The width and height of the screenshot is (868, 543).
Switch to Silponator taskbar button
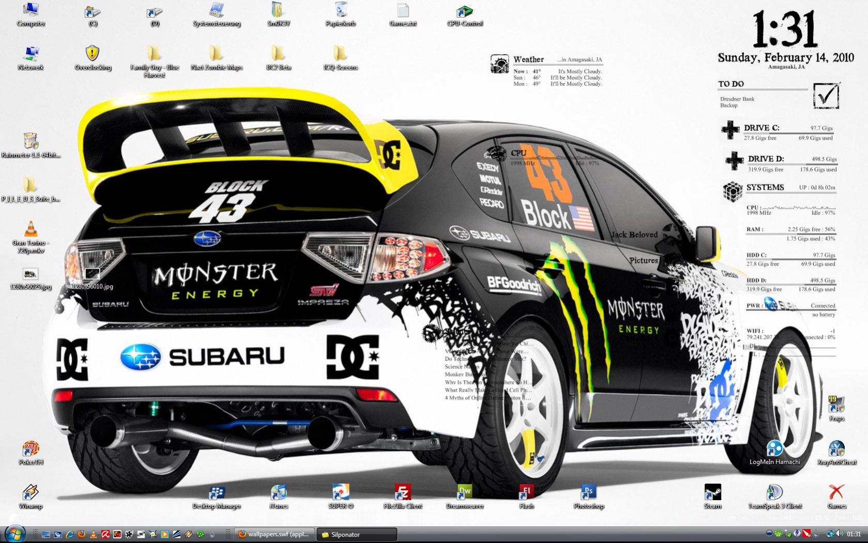[357, 534]
